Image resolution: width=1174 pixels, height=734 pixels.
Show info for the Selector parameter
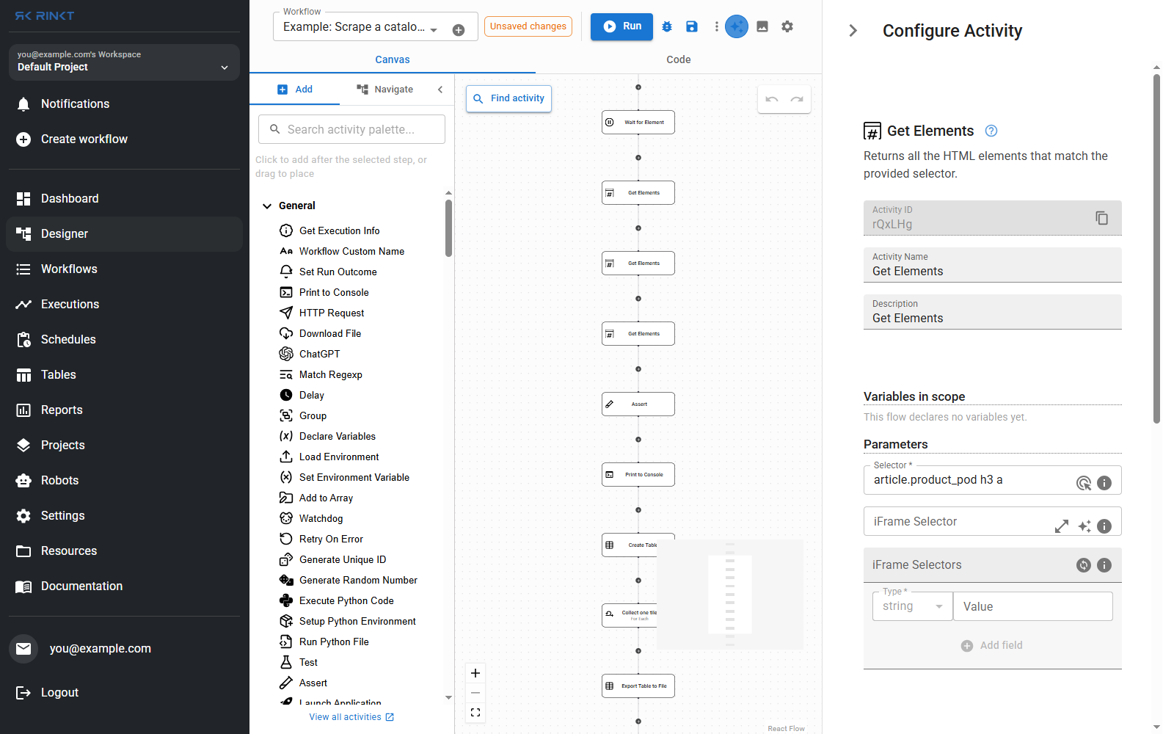(x=1104, y=483)
